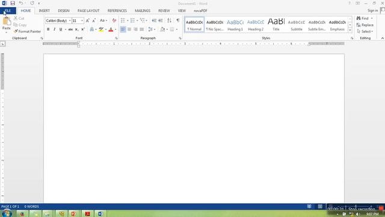Click the tab selector on ruler corner
Image resolution: width=385 pixels, height=217 pixels.
2,44
